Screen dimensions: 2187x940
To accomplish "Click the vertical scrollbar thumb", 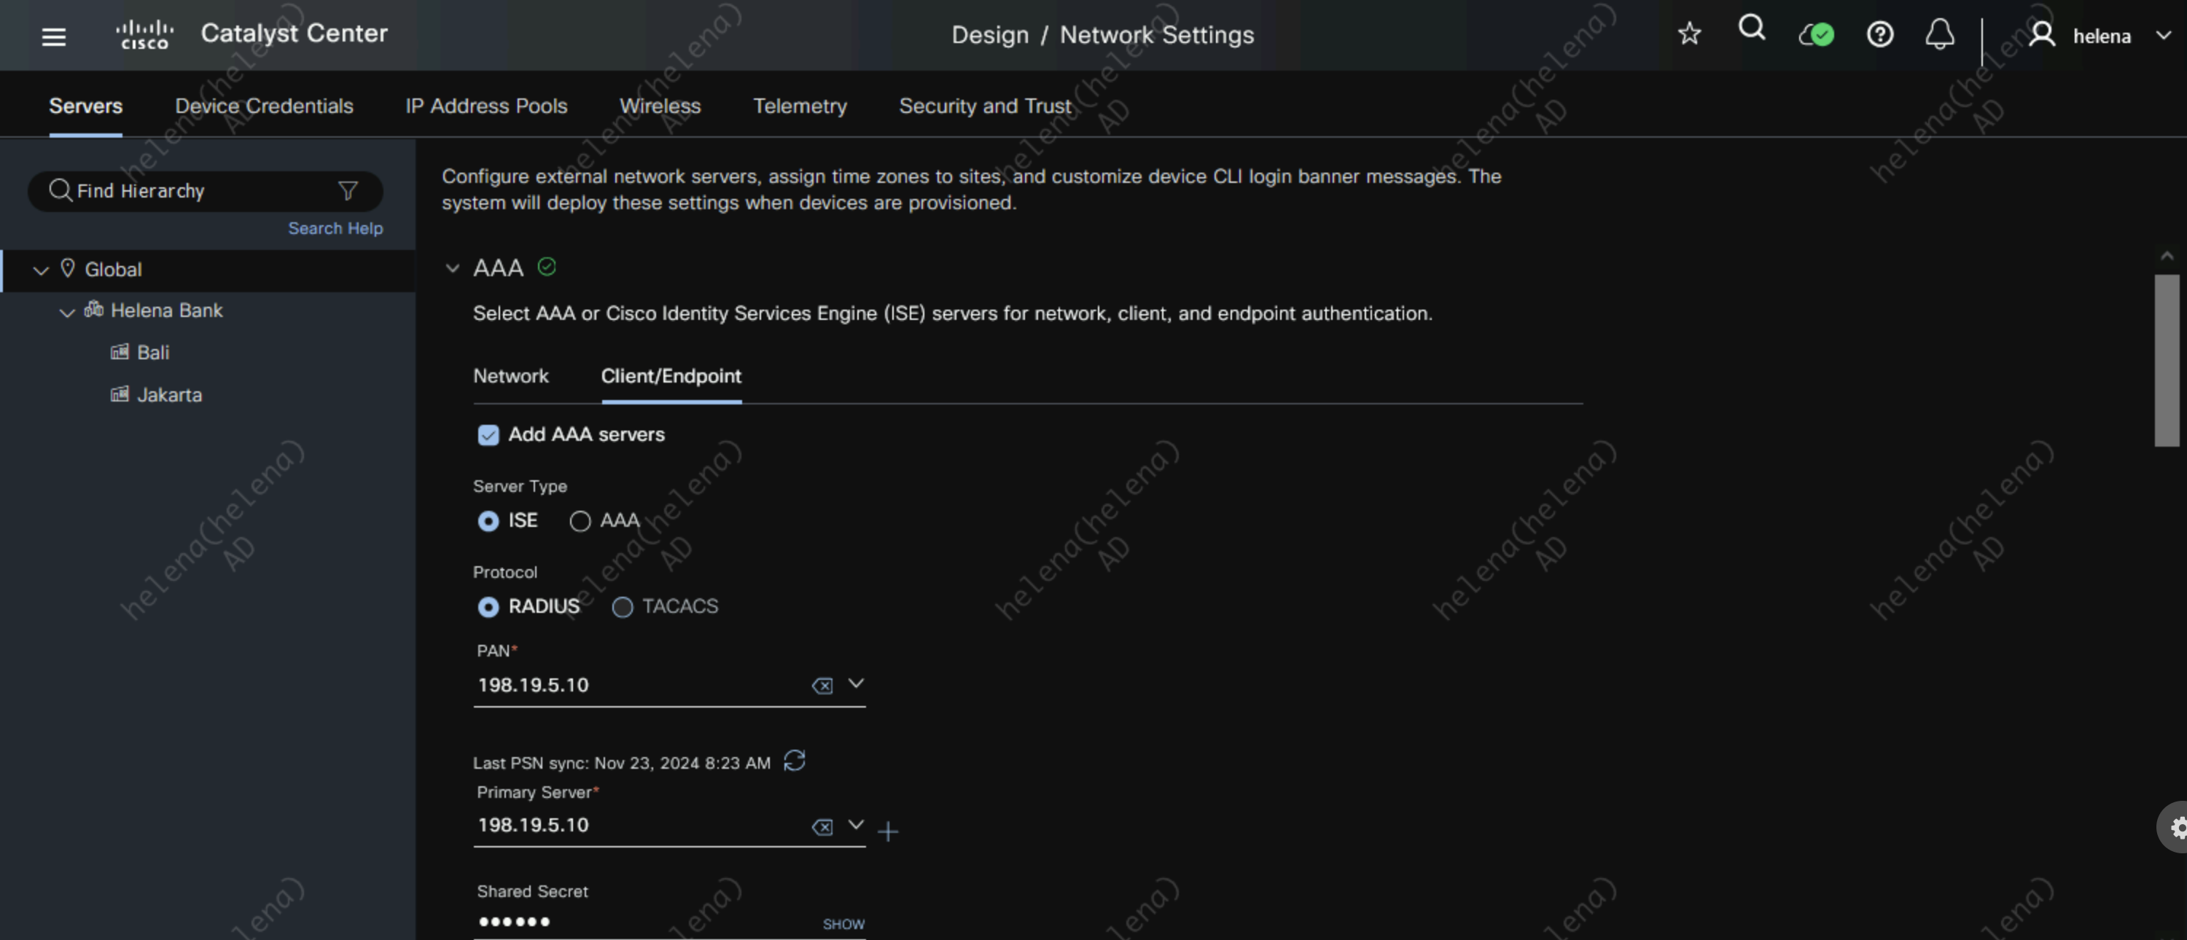I will tap(2166, 360).
